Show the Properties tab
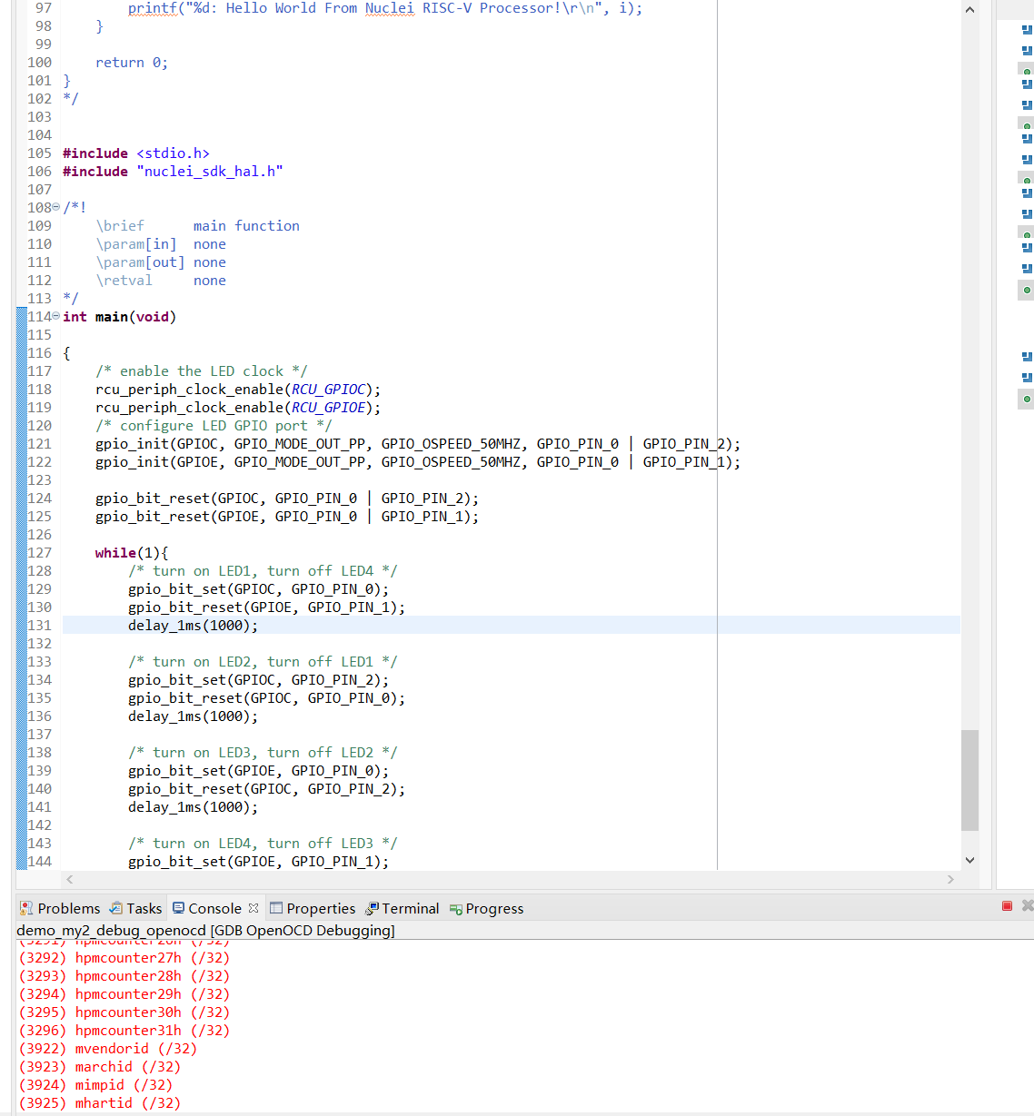Screen dimensions: 1034x1116 [x=313, y=908]
